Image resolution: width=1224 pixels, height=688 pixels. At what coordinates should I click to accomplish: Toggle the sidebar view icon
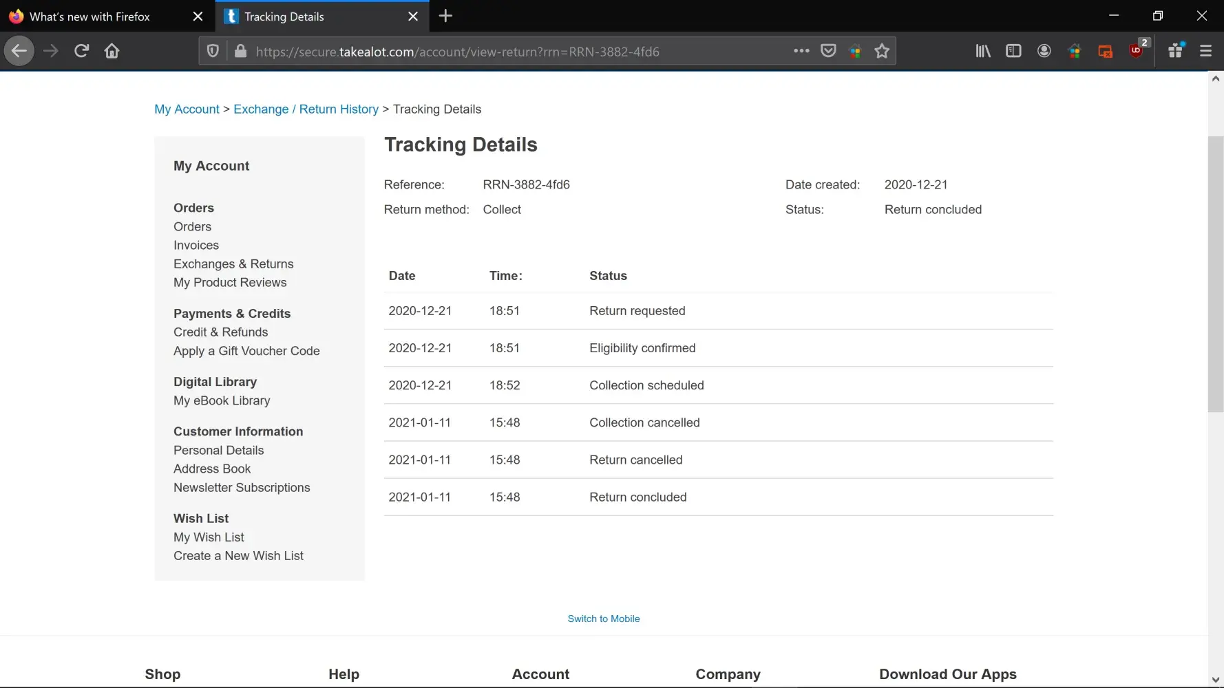click(x=1013, y=51)
